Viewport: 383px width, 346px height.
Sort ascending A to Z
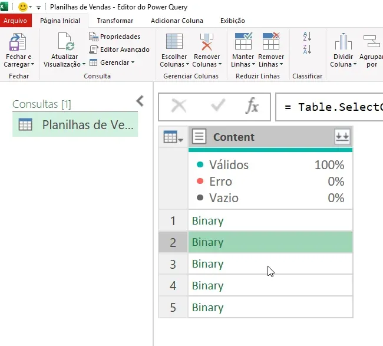pyautogui.click(x=307, y=36)
